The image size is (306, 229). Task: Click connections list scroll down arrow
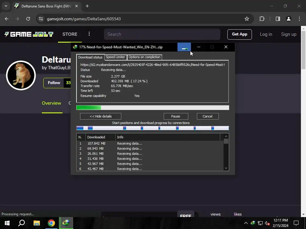point(226,168)
